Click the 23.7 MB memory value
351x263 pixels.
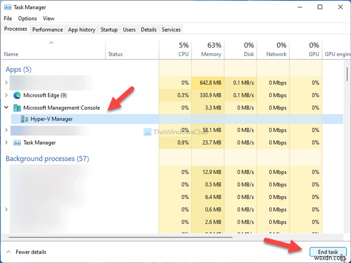point(212,142)
